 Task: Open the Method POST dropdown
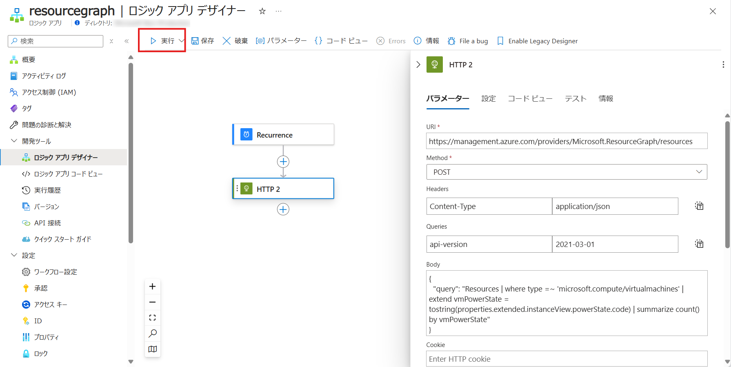567,172
